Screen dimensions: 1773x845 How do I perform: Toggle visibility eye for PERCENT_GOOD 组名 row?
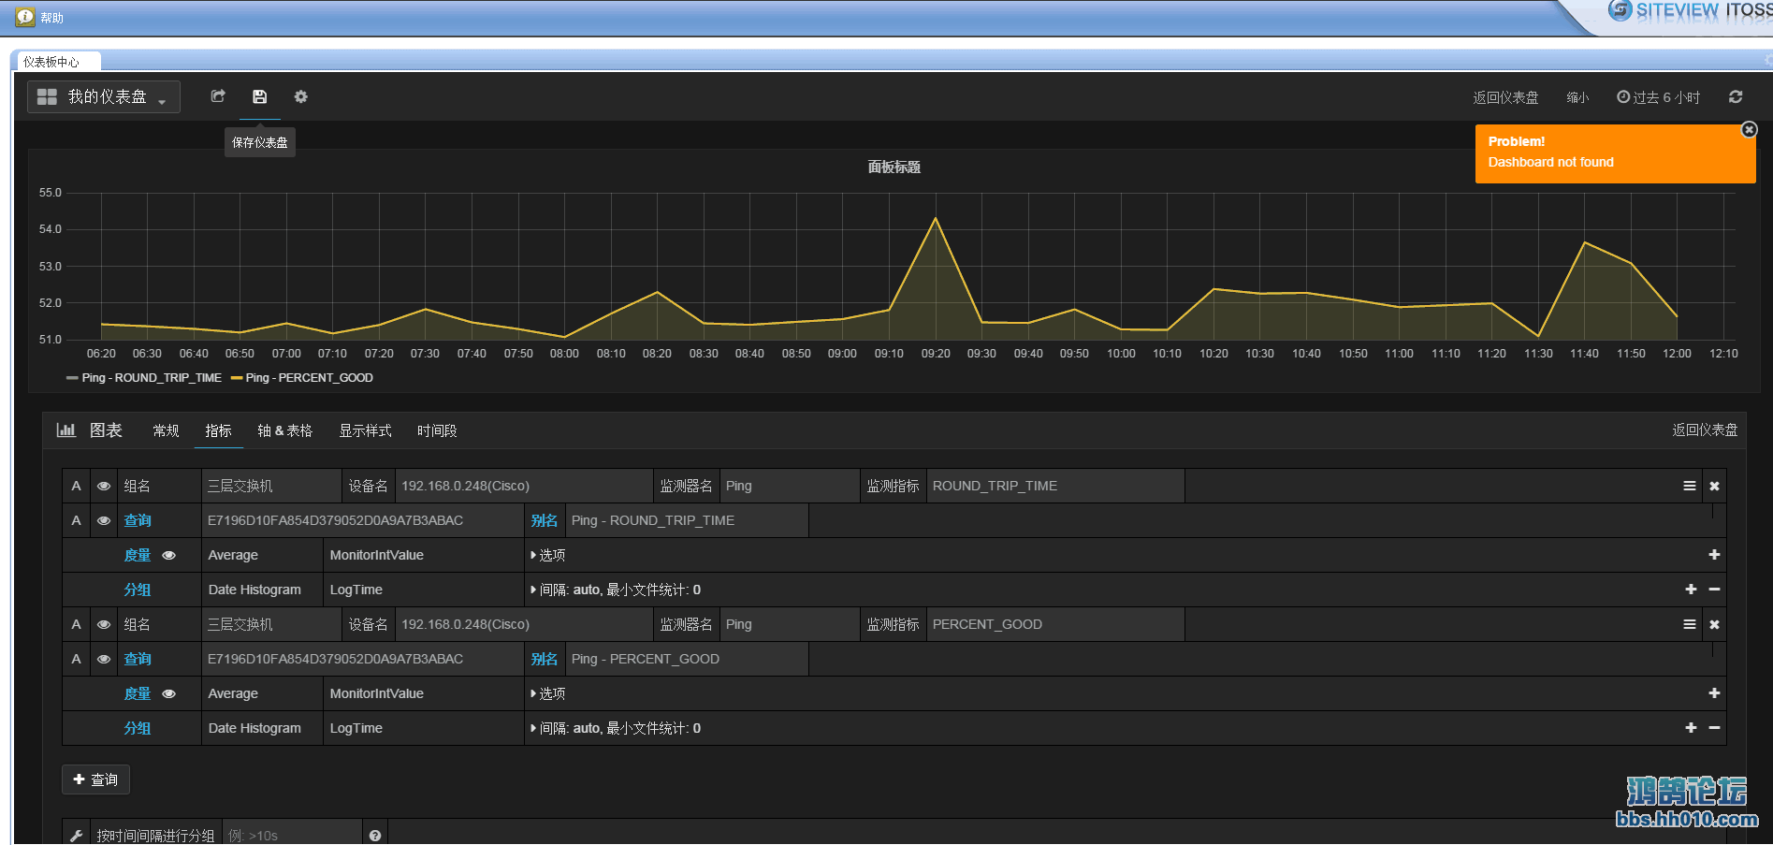click(x=104, y=624)
